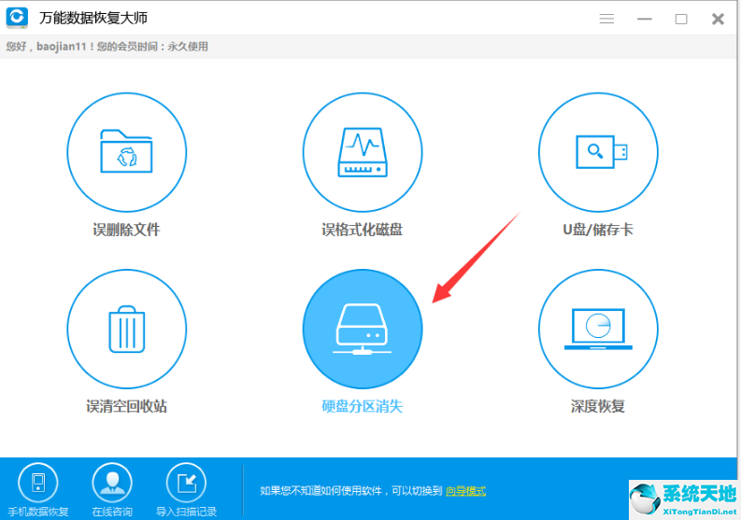This screenshot has width=741, height=520.
Task: Close the data recovery window
Action: [718, 19]
